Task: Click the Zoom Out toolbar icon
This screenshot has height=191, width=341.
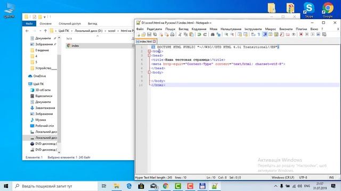Action: point(232,34)
